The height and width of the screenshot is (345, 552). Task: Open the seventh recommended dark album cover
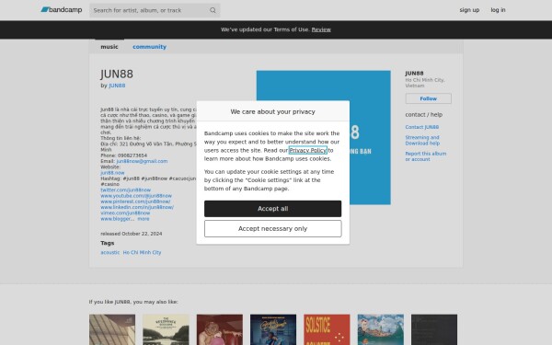[434, 329]
